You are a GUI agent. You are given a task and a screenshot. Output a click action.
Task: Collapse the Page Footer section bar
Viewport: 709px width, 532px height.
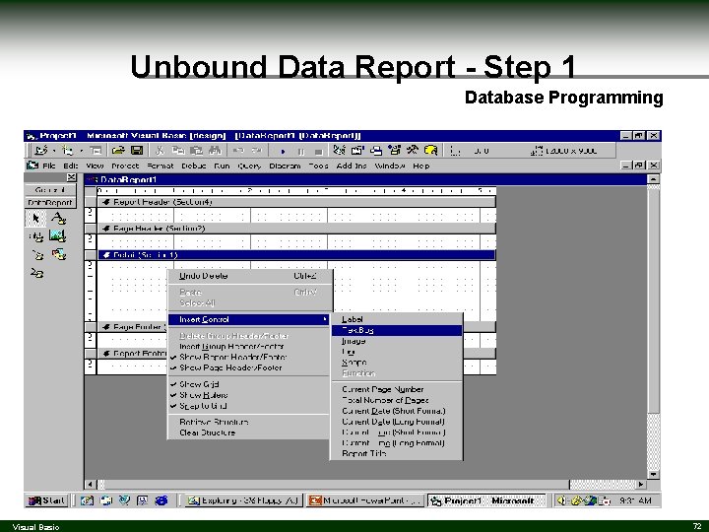(106, 327)
